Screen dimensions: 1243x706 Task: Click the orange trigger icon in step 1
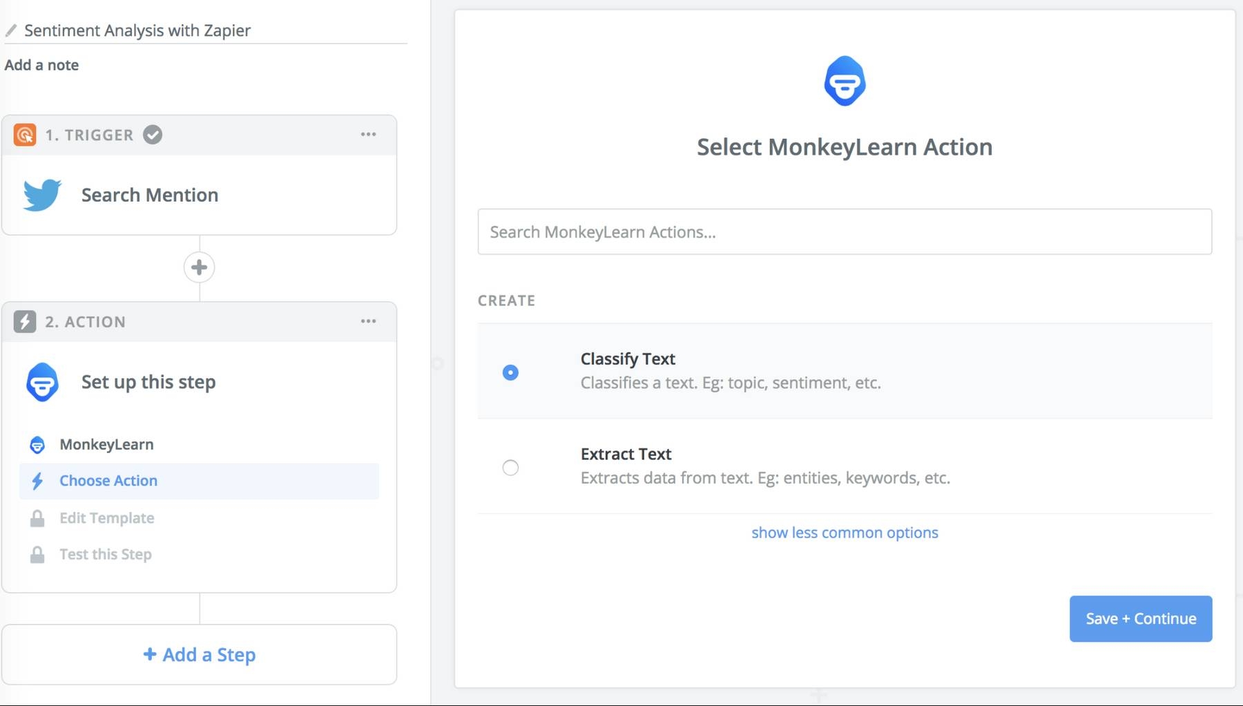25,135
